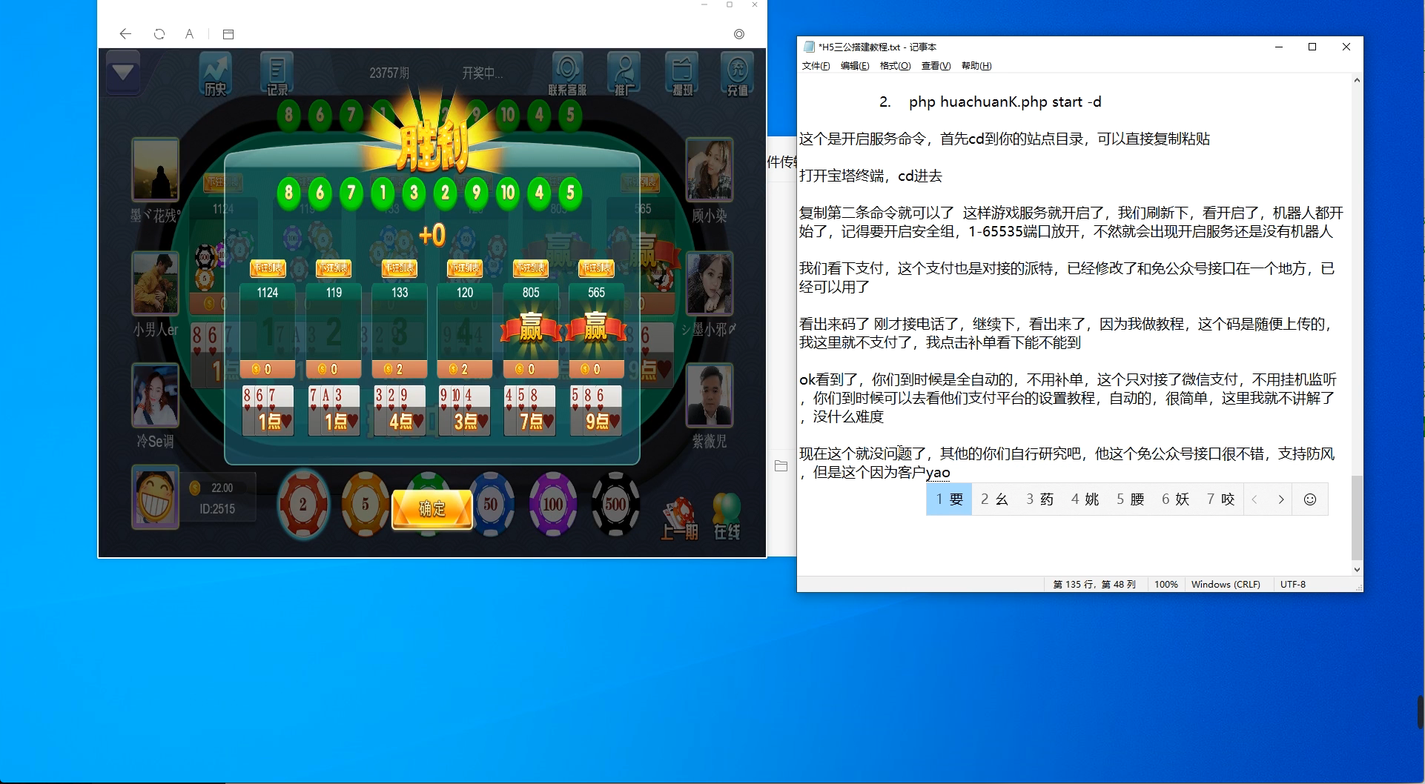Image resolution: width=1425 pixels, height=784 pixels.
Task: Select the yellow 5 chip
Action: [x=365, y=505]
